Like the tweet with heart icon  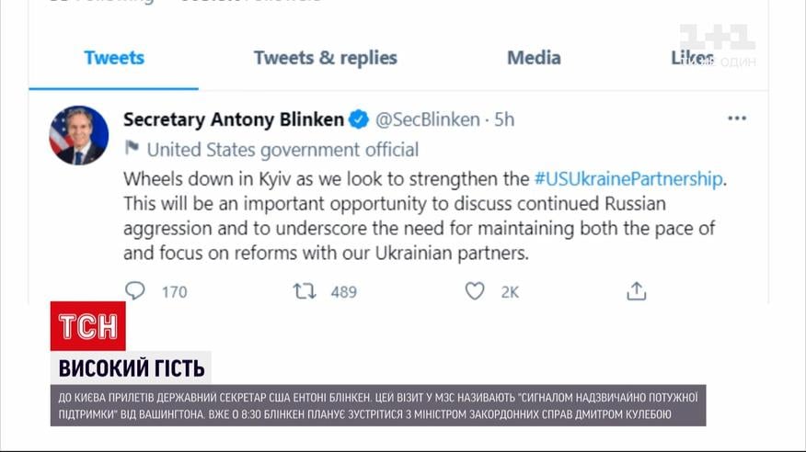[475, 291]
